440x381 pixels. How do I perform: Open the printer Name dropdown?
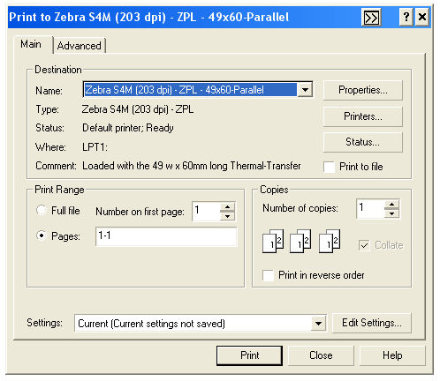tap(305, 90)
